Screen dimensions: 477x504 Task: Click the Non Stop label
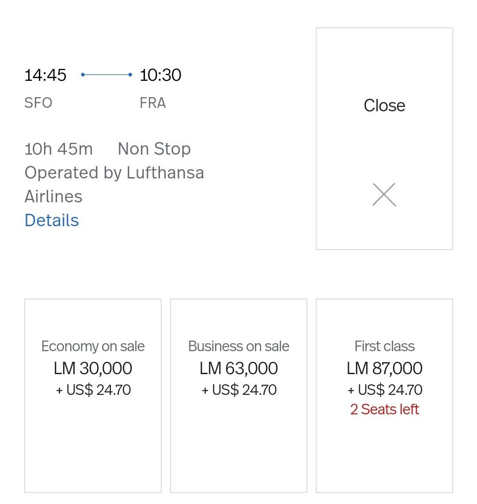coord(154,149)
